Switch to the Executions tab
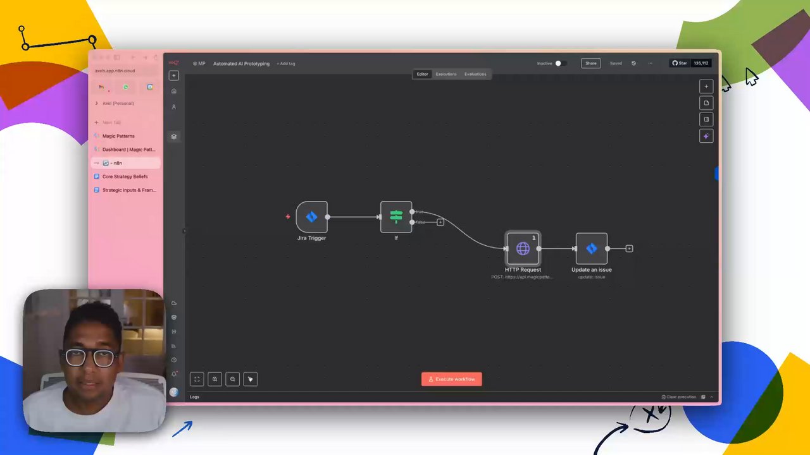Screen dimensions: 810x455 [x=445, y=74]
